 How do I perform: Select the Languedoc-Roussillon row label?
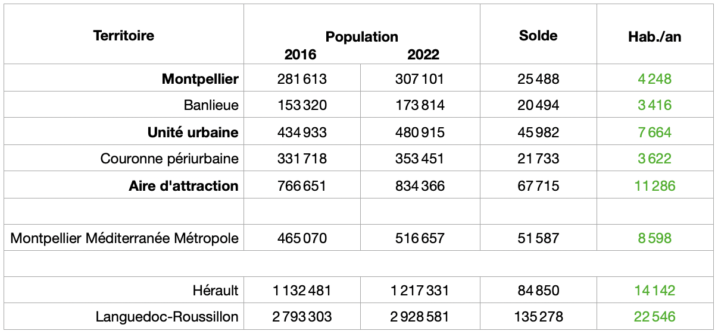pos(167,317)
